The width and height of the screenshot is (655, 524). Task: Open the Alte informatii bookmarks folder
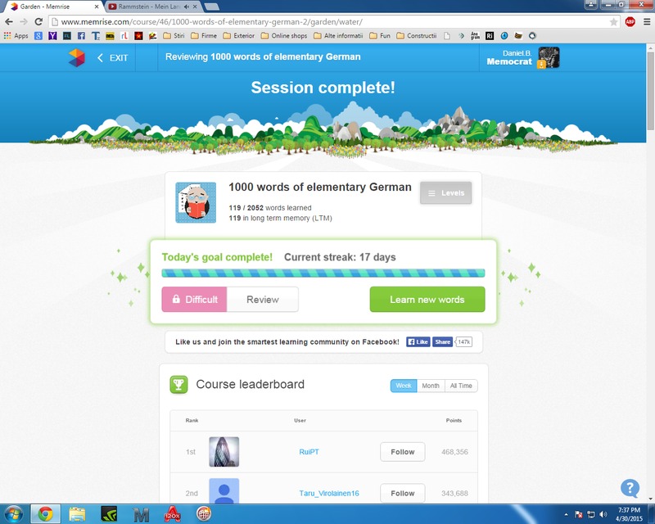[x=338, y=36]
